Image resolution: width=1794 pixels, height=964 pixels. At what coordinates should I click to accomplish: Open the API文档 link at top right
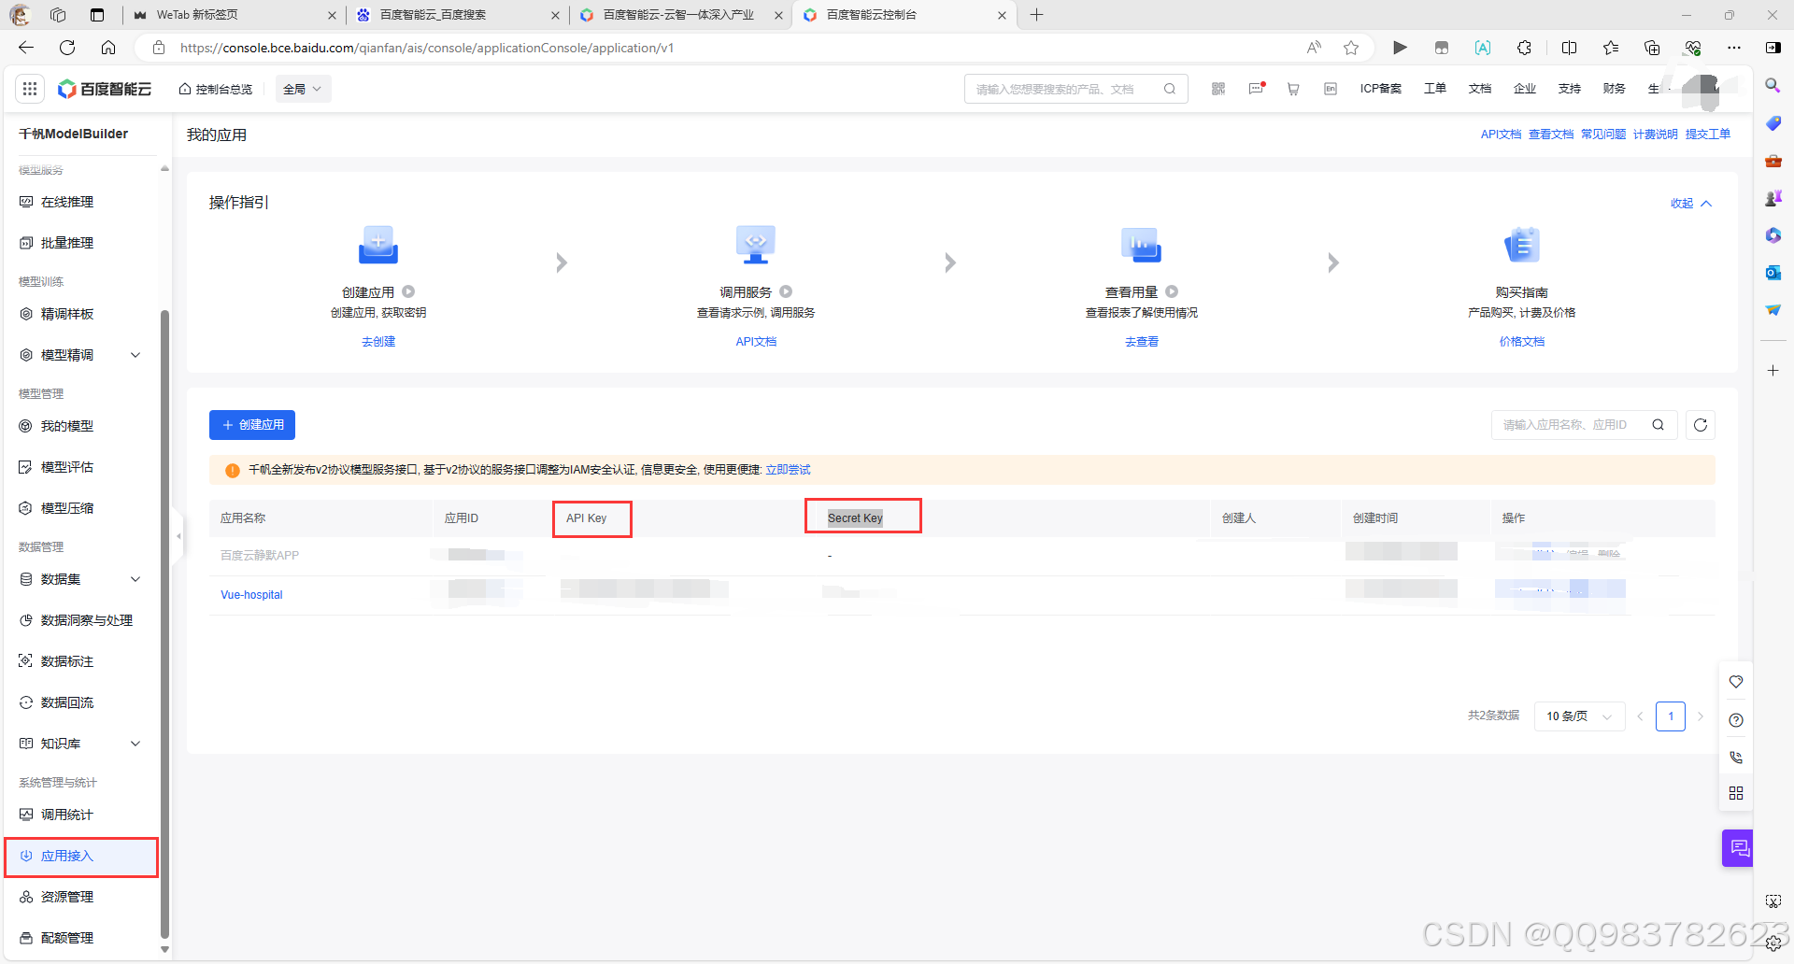coord(1501,135)
